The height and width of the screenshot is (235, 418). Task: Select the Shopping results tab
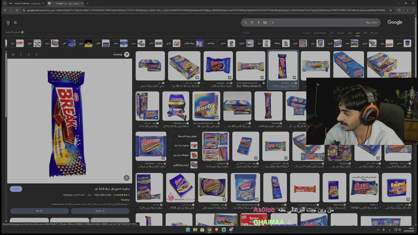coord(350,33)
